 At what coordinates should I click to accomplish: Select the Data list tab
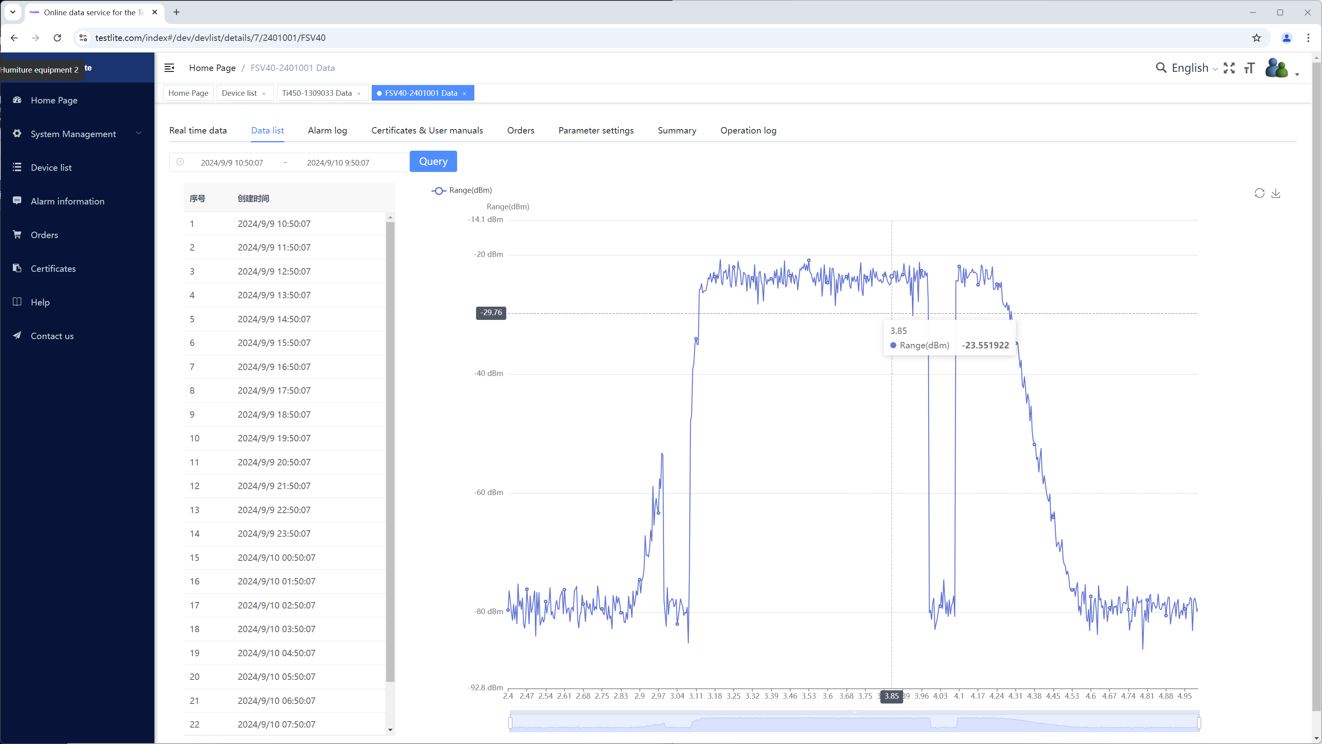pos(267,130)
